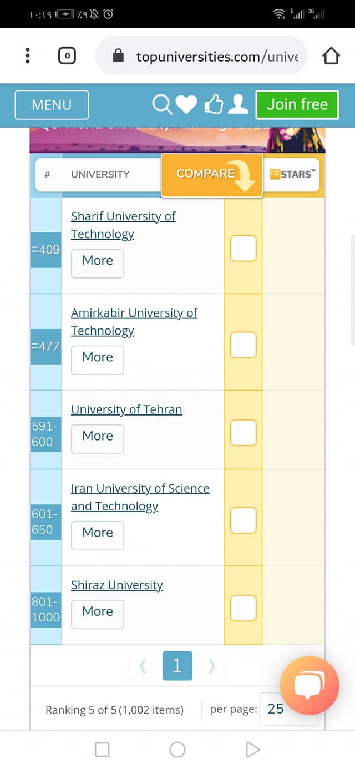Image resolution: width=355 pixels, height=769 pixels.
Task: Open the site search magnifier icon
Action: point(163,104)
